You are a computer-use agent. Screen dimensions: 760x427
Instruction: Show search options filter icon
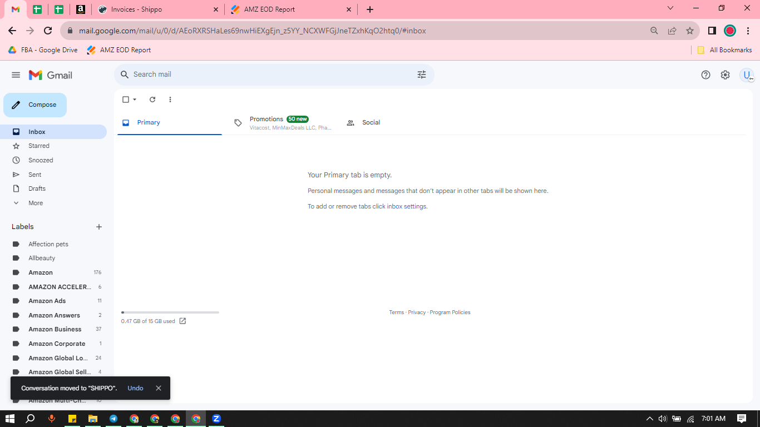pos(422,75)
